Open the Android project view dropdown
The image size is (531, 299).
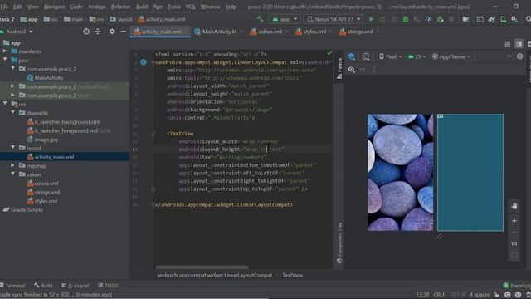17,32
